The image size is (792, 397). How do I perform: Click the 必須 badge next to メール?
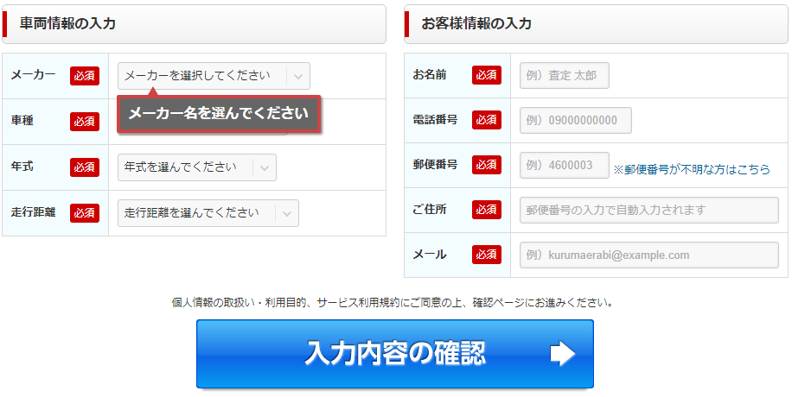(487, 255)
